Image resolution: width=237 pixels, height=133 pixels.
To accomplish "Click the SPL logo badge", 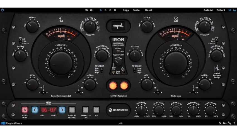I will 118,26.
